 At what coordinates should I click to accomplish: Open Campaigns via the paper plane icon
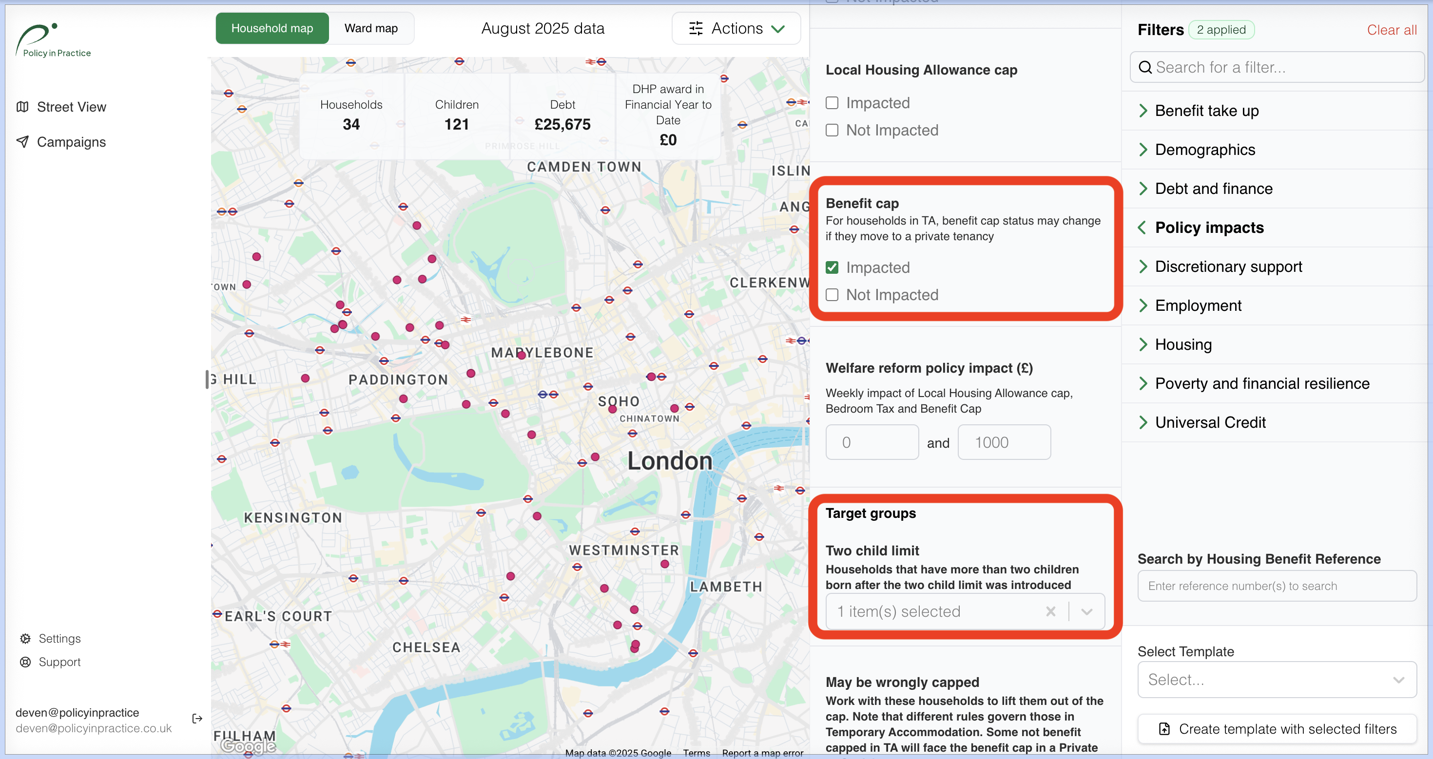[x=22, y=142]
